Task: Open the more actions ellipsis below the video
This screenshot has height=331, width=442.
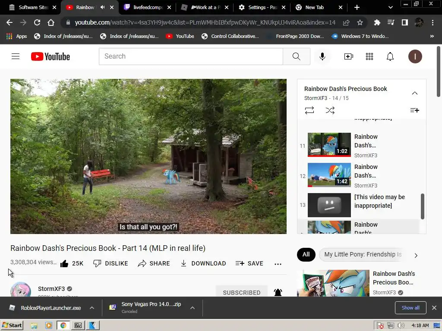Action: (x=278, y=264)
